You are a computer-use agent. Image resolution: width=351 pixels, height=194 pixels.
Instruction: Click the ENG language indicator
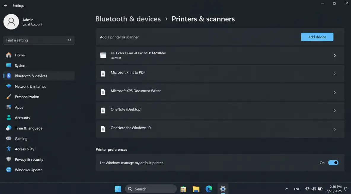click(x=297, y=189)
